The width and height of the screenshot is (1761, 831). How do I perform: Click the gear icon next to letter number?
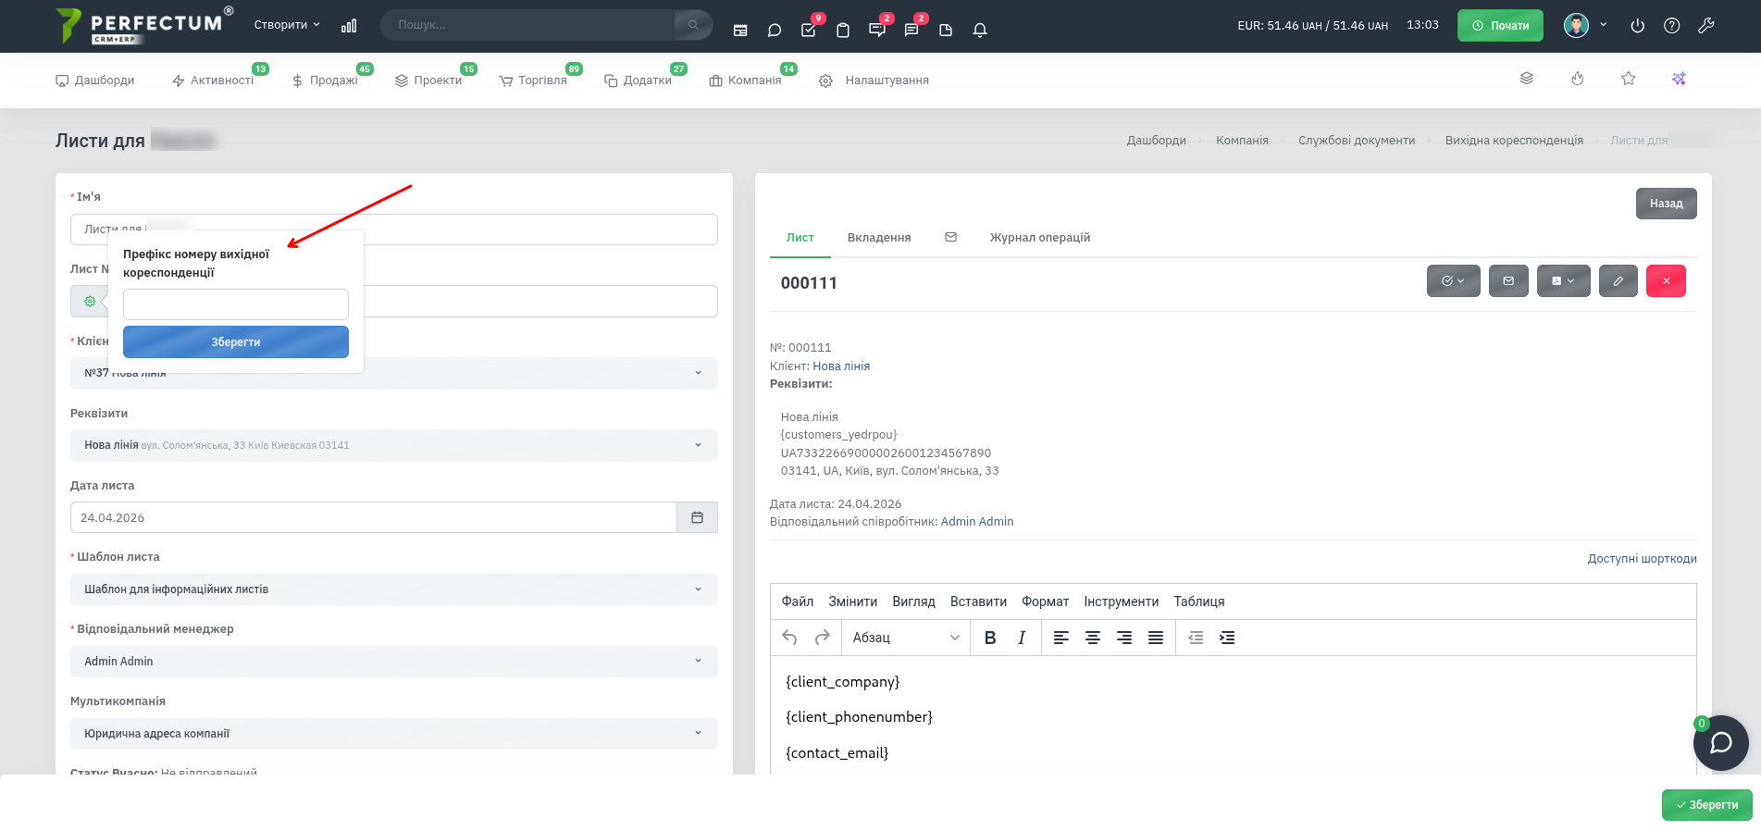90,302
